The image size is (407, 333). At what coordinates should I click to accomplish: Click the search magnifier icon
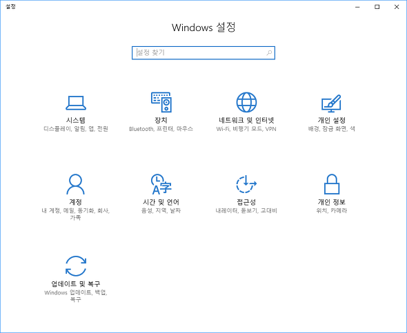click(269, 53)
